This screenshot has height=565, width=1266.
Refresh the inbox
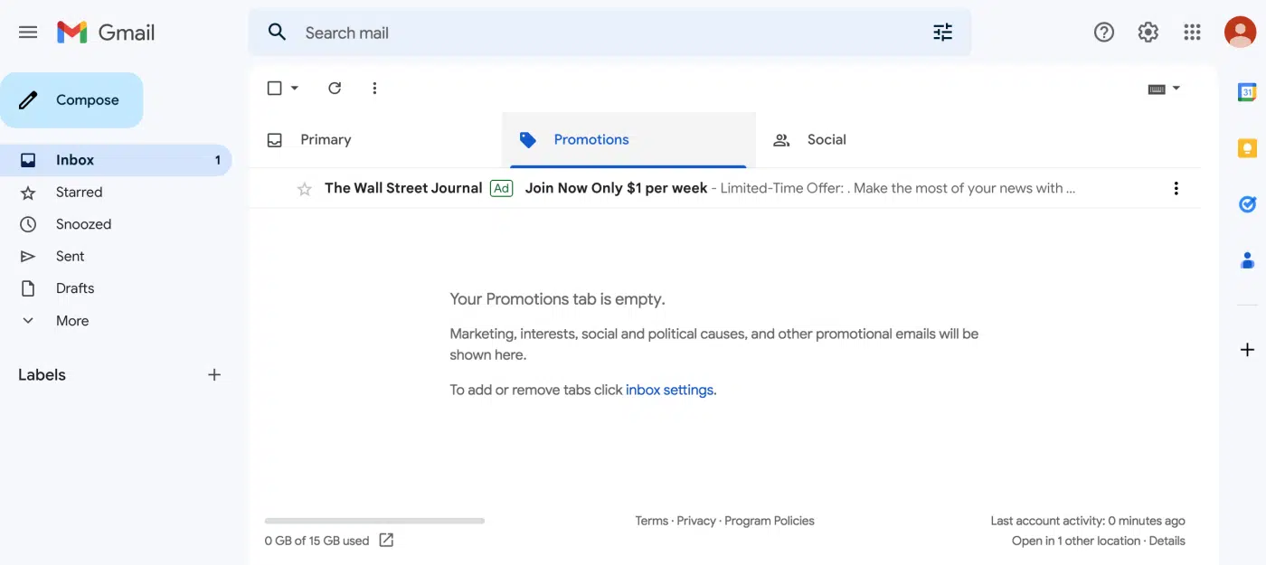coord(335,88)
